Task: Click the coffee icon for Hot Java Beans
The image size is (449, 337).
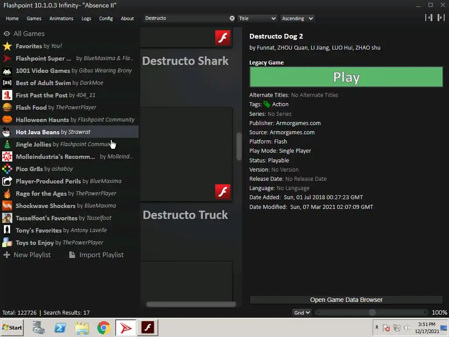Action: coord(7,132)
